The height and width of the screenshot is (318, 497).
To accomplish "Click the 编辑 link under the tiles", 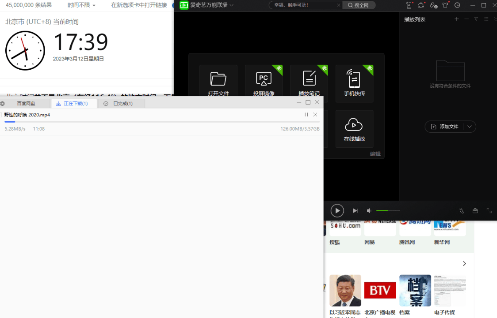I will tap(375, 154).
